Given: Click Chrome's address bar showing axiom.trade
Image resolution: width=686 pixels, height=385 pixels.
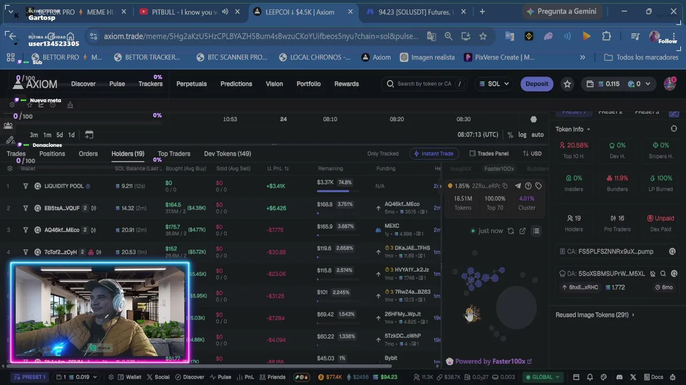Looking at the screenshot, I should click(261, 36).
